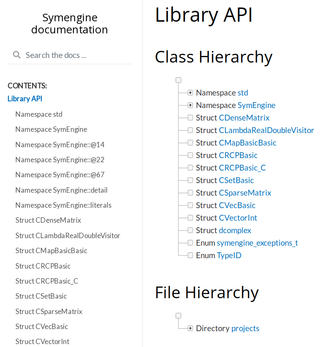This screenshot has width=321, height=347.
Task: Click tree box beside Struct CMapBasicBasic
Action: point(190,143)
